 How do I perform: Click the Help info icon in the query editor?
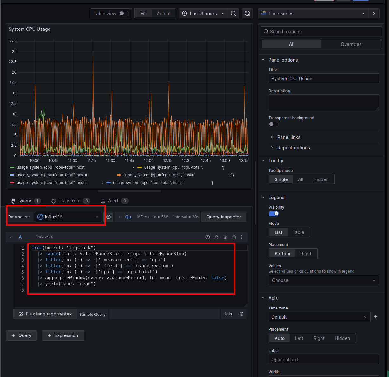click(x=241, y=314)
